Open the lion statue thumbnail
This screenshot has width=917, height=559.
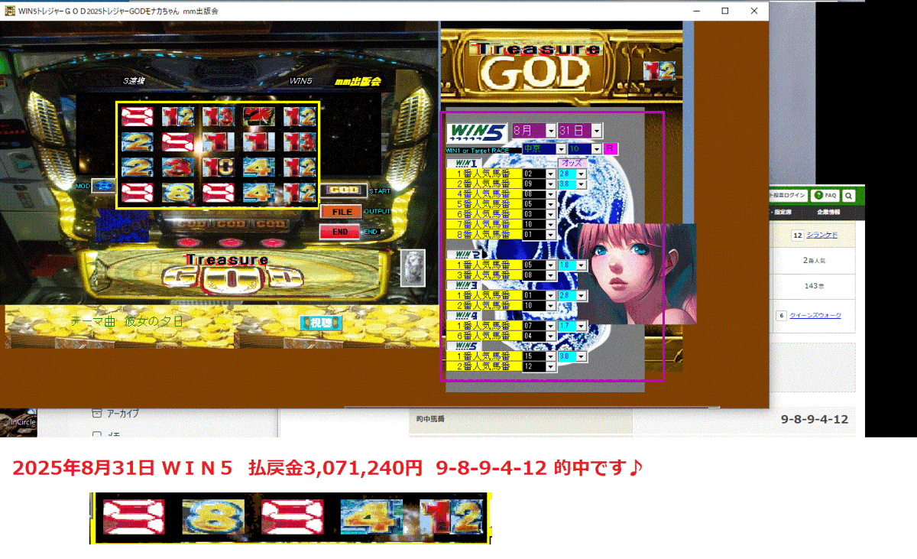coord(412,268)
